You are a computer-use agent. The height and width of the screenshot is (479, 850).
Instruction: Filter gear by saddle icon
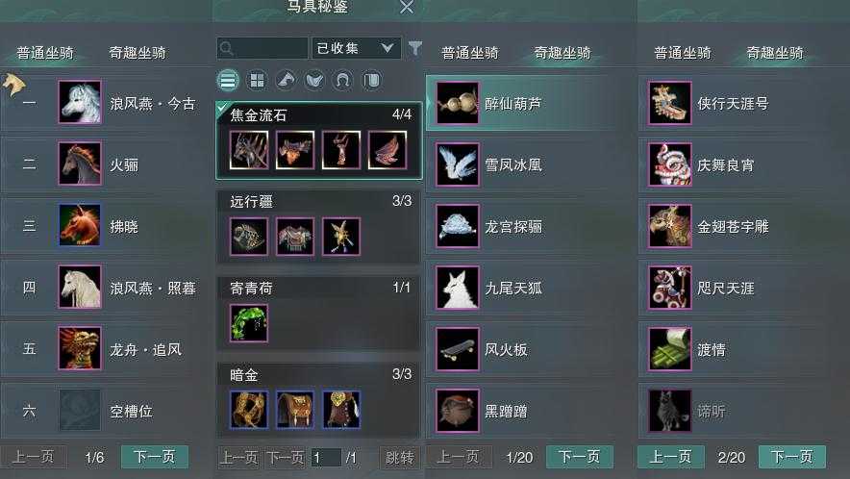pos(314,80)
